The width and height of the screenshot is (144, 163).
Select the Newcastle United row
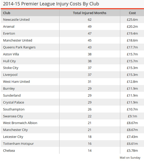tap(72, 19)
